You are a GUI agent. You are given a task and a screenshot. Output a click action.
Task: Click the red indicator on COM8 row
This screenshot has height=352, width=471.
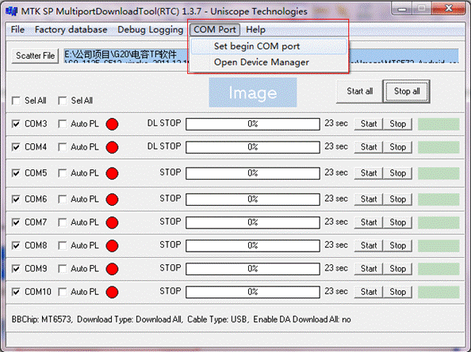tap(112, 246)
